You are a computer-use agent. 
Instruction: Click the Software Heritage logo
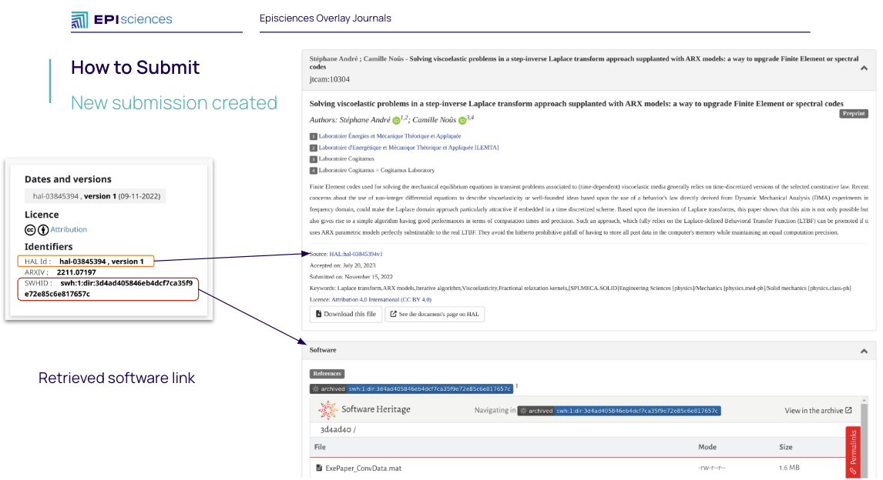coord(364,410)
